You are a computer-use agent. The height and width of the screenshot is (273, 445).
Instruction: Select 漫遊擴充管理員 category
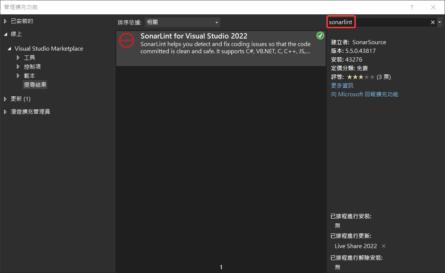[30, 112]
